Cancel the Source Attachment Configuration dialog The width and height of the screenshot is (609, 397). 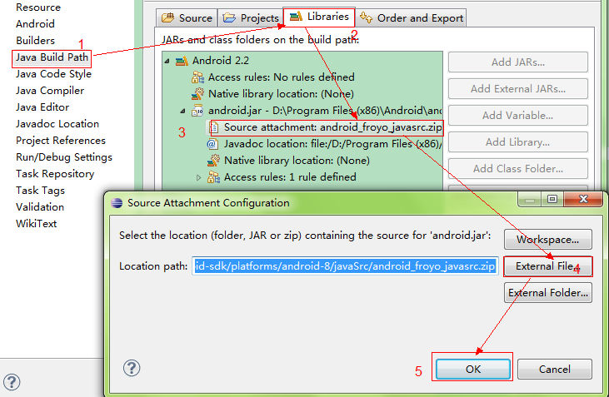click(555, 369)
